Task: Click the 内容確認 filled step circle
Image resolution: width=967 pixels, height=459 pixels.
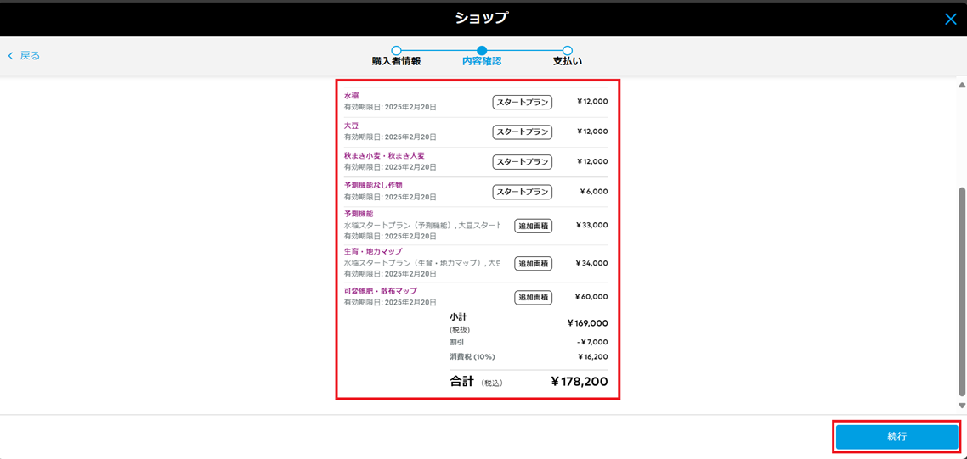Action: (482, 51)
